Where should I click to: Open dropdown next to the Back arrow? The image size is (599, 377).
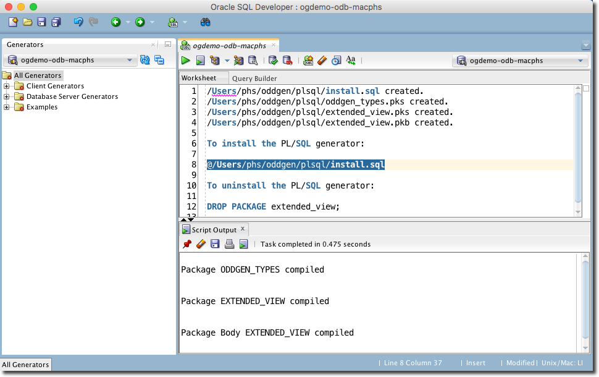[x=128, y=22]
